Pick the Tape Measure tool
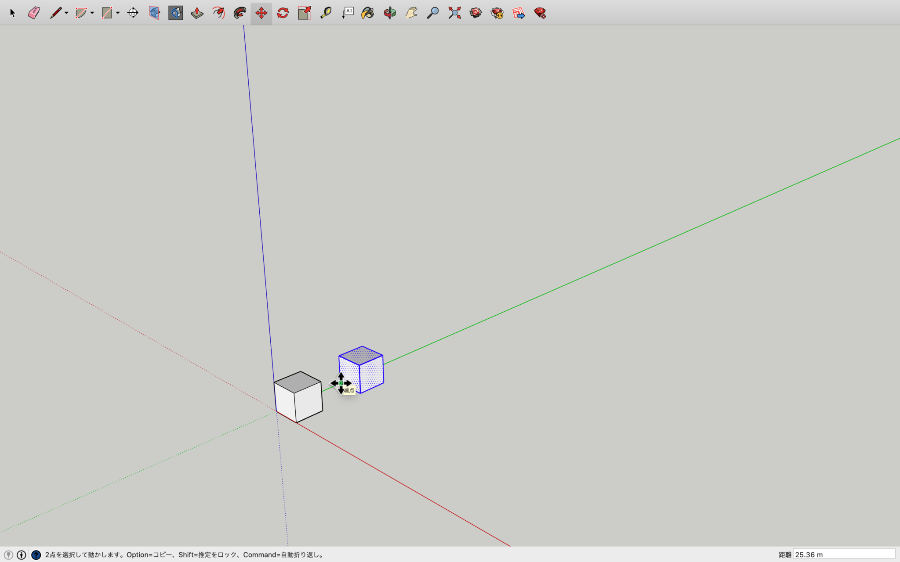 coord(326,13)
